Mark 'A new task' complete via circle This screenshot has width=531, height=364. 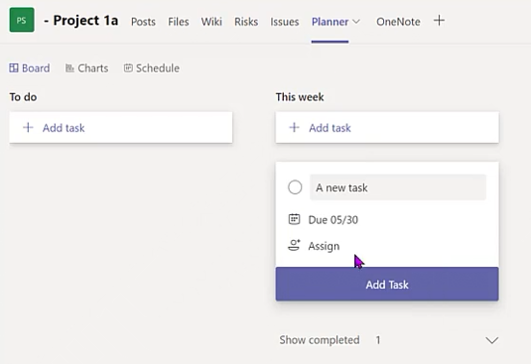(x=295, y=187)
